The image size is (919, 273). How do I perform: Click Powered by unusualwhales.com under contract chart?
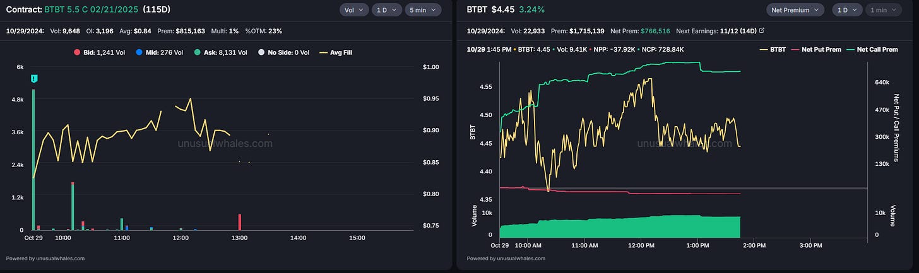[x=45, y=258]
